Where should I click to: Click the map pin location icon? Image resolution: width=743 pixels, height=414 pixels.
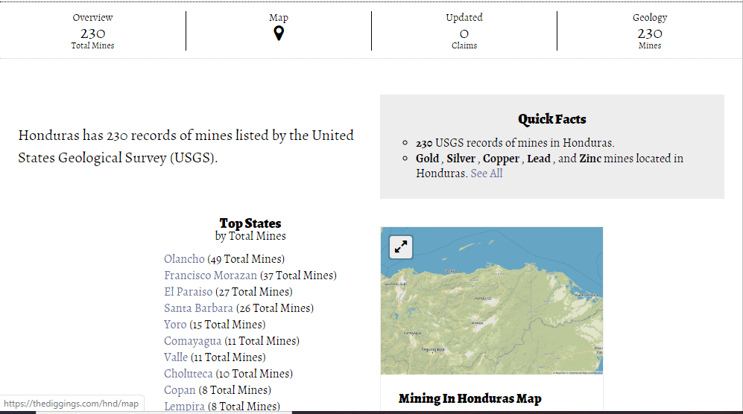(x=278, y=34)
